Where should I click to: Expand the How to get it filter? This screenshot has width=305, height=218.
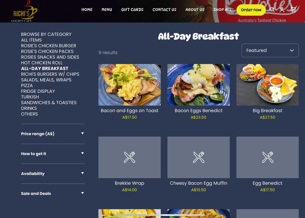tap(53, 154)
